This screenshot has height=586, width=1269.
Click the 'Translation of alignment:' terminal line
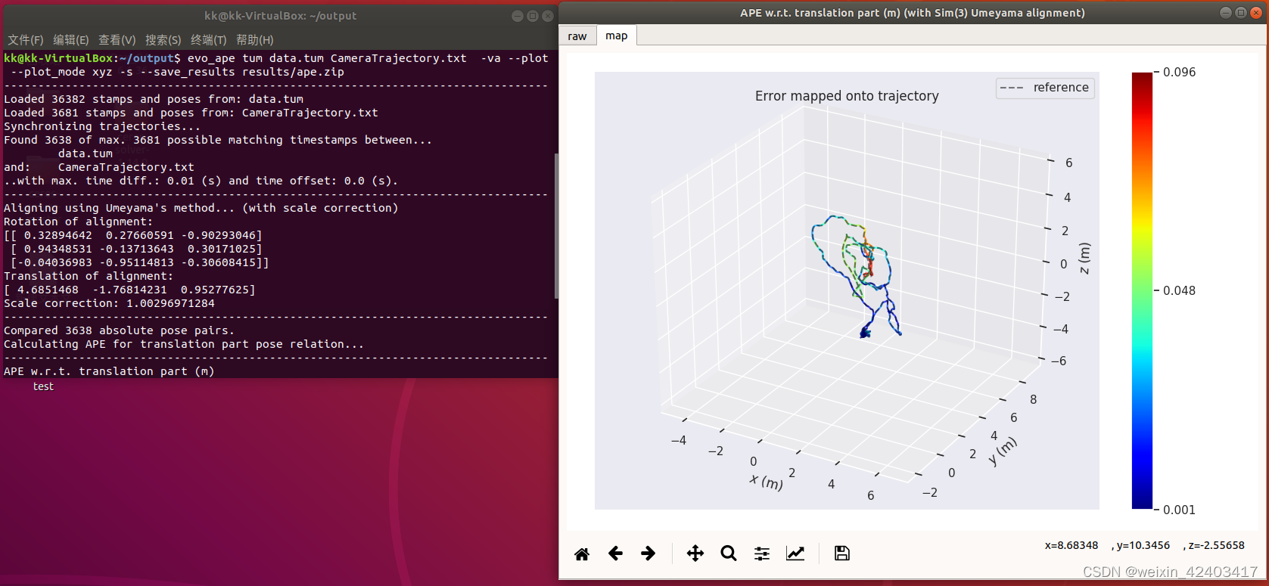tap(89, 276)
